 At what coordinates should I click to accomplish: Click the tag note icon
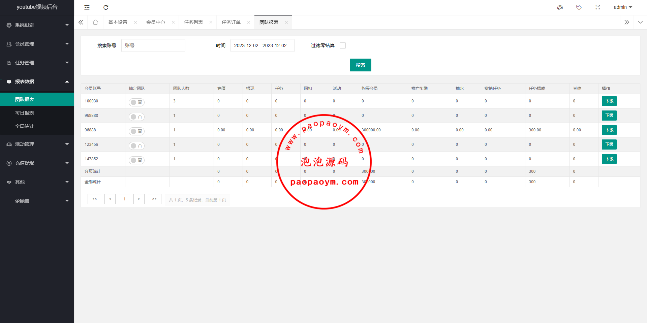[579, 7]
